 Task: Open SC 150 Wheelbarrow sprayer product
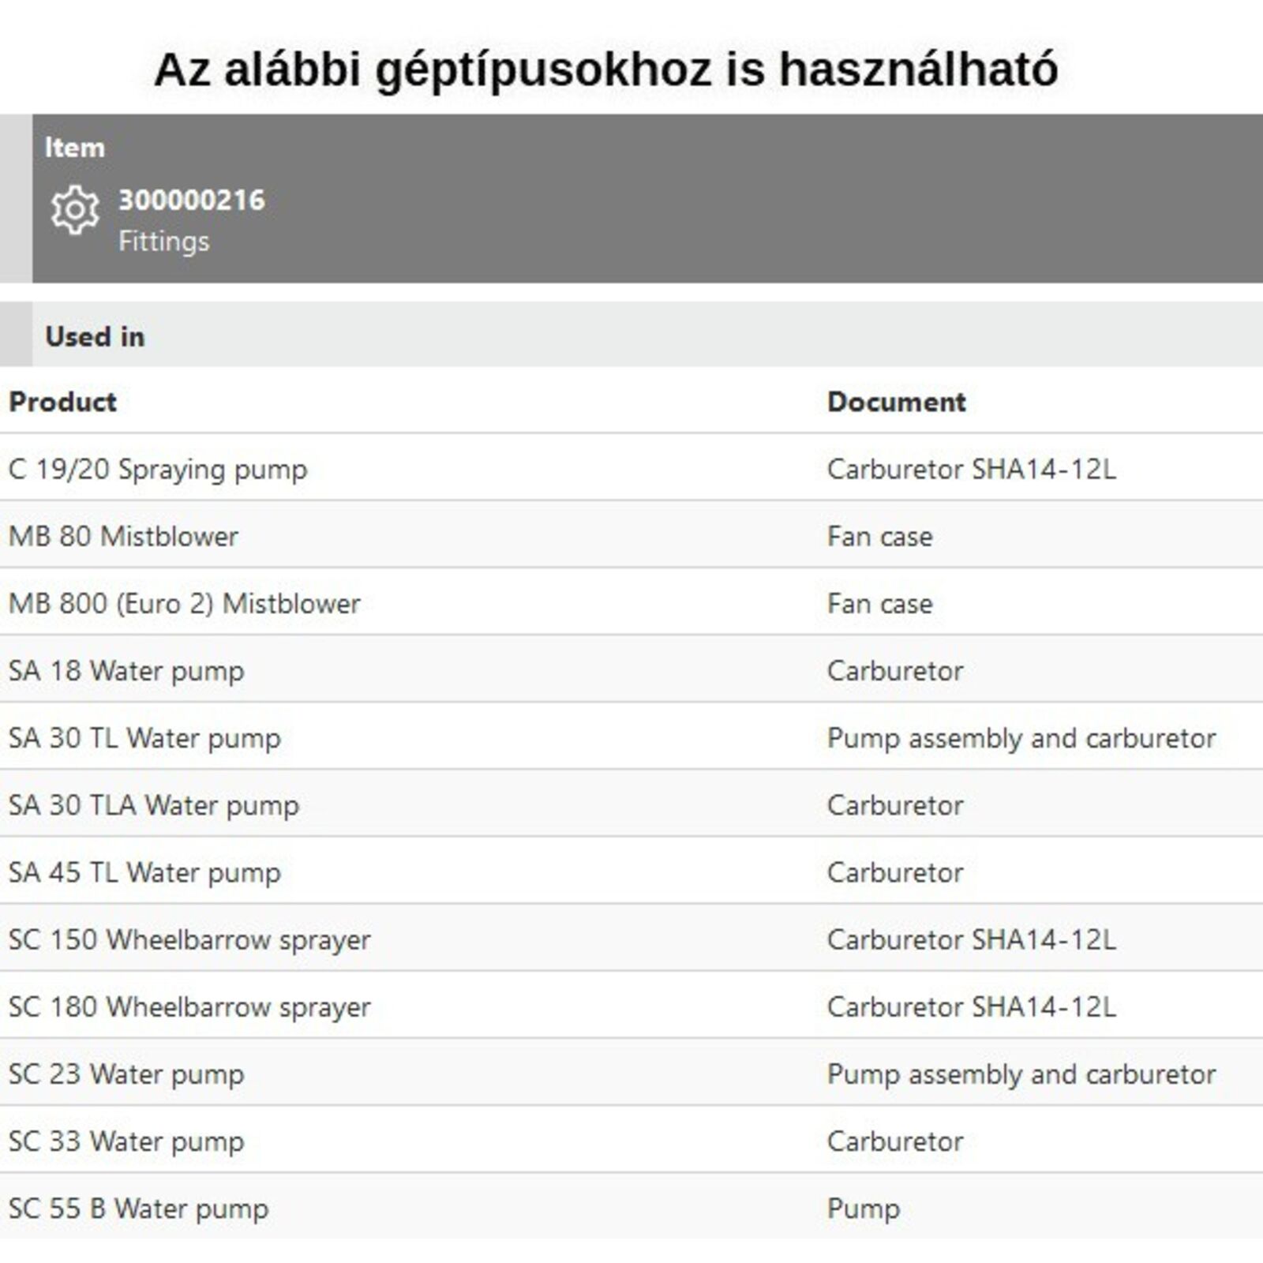click(x=189, y=939)
